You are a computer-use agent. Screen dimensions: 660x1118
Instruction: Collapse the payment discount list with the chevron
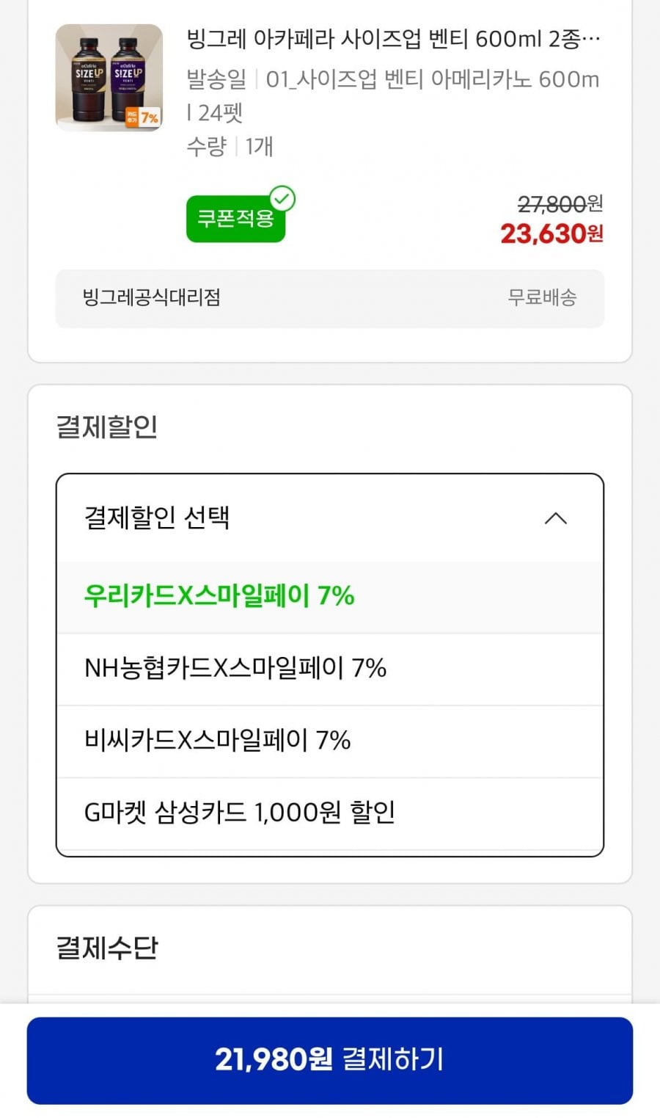tap(556, 519)
